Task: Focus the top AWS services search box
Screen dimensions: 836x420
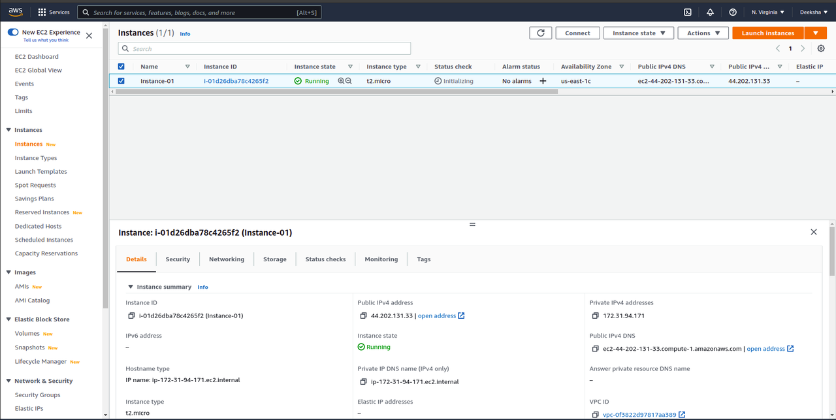Action: pyautogui.click(x=199, y=12)
